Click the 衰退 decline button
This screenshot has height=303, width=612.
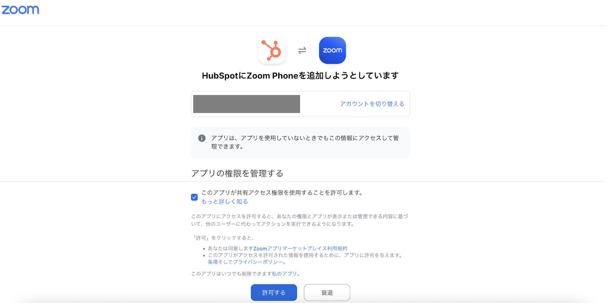coord(327,292)
